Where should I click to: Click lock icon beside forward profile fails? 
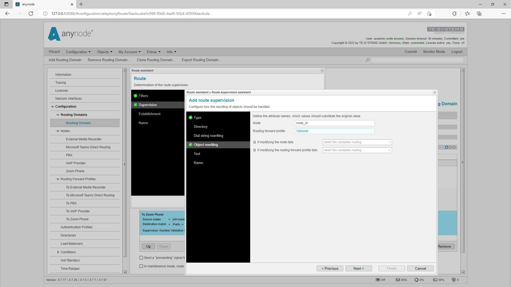click(x=254, y=150)
